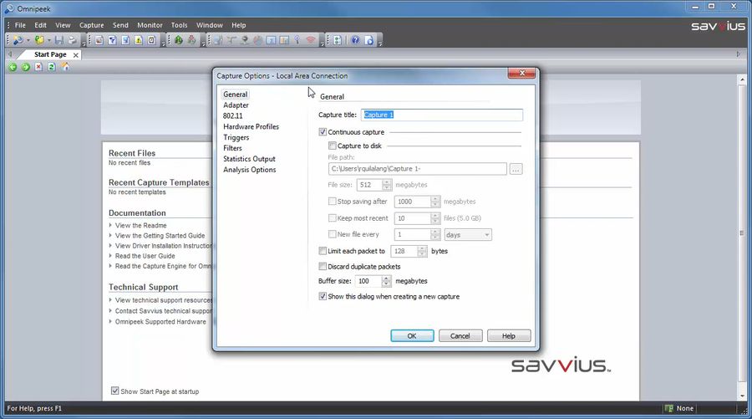Open the Send menu
Screen dimensions: 752x419
pyautogui.click(x=120, y=25)
